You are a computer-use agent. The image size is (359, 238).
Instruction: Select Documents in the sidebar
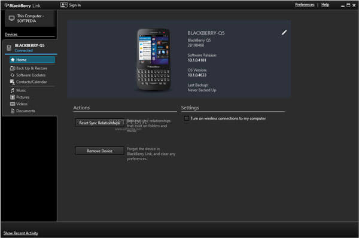pyautogui.click(x=23, y=111)
